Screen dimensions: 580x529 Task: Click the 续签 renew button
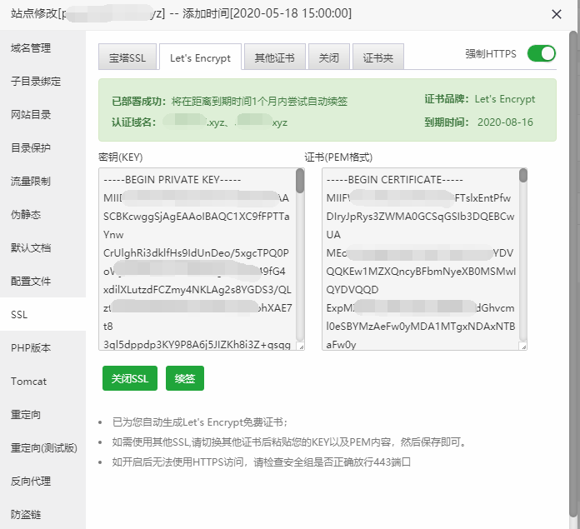coord(184,377)
